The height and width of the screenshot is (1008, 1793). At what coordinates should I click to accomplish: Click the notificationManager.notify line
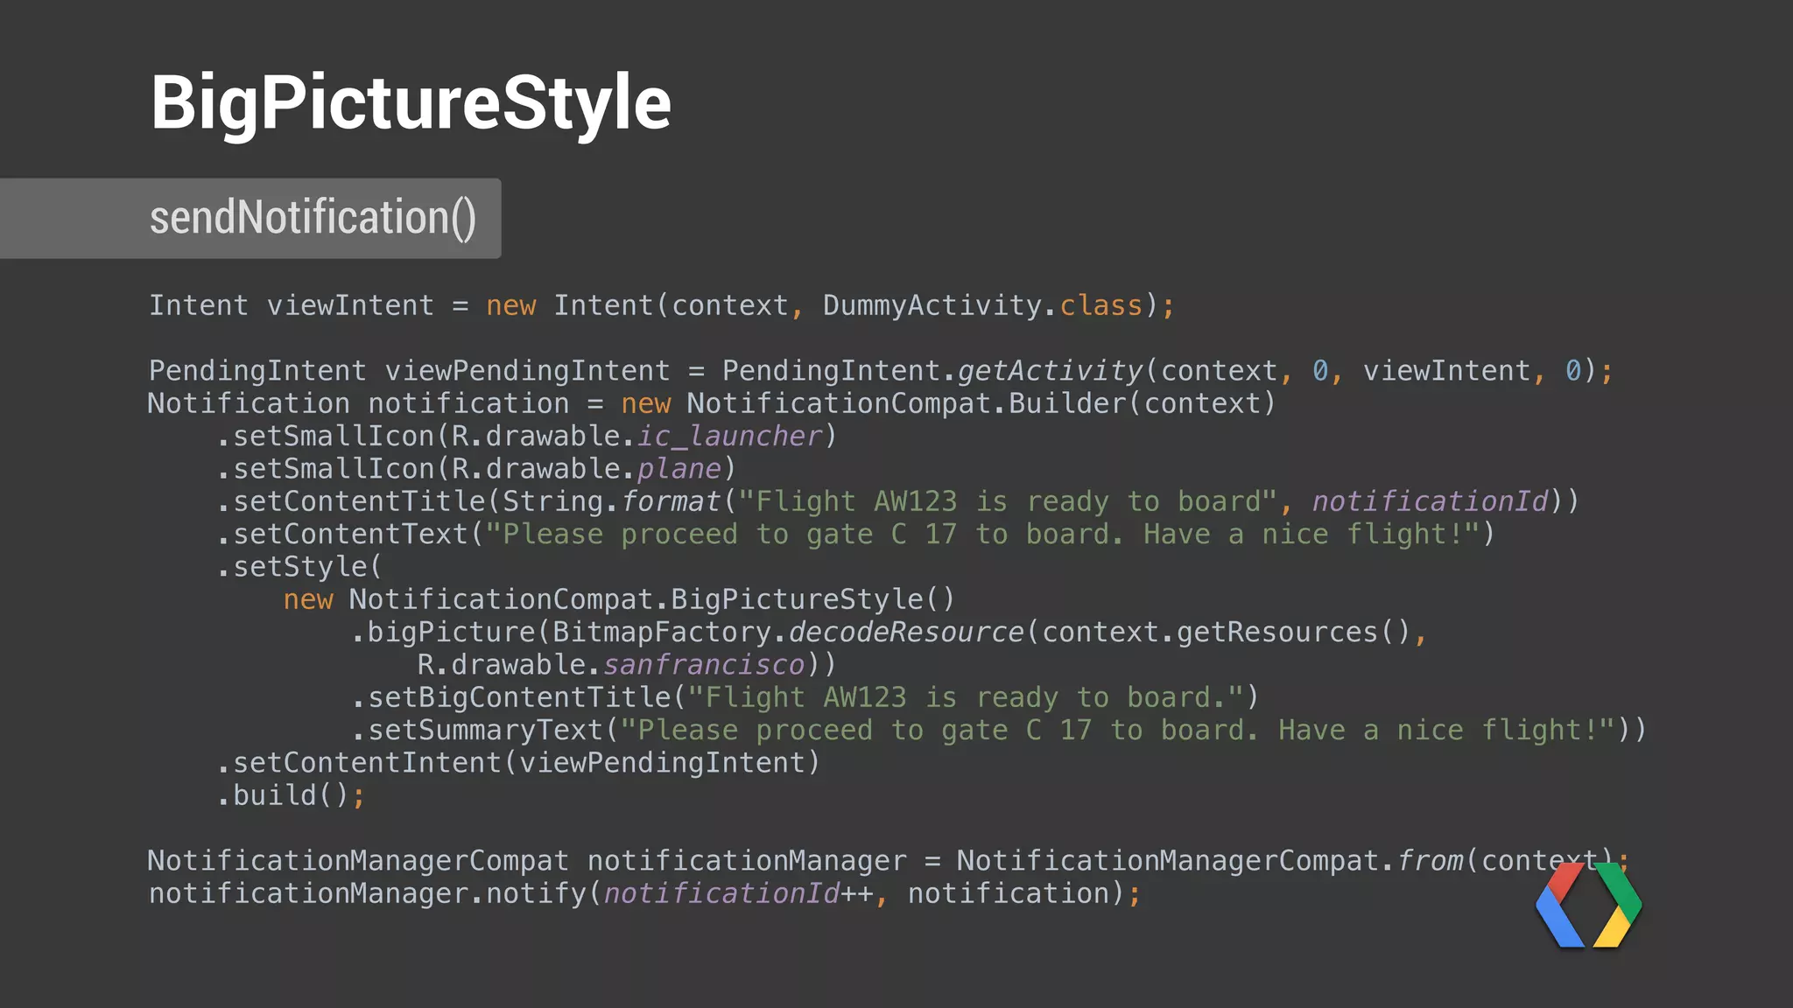tap(645, 893)
